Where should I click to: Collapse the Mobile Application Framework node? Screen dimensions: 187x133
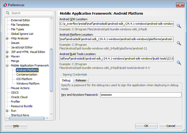coord(7,65)
